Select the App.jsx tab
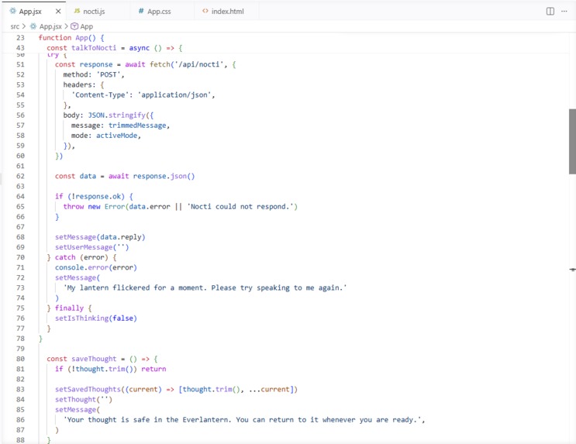Image resolution: width=576 pixels, height=444 pixels. 30,12
